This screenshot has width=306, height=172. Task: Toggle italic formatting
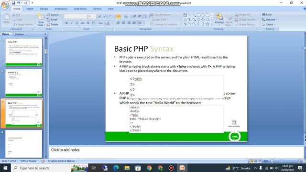pos(72,23)
